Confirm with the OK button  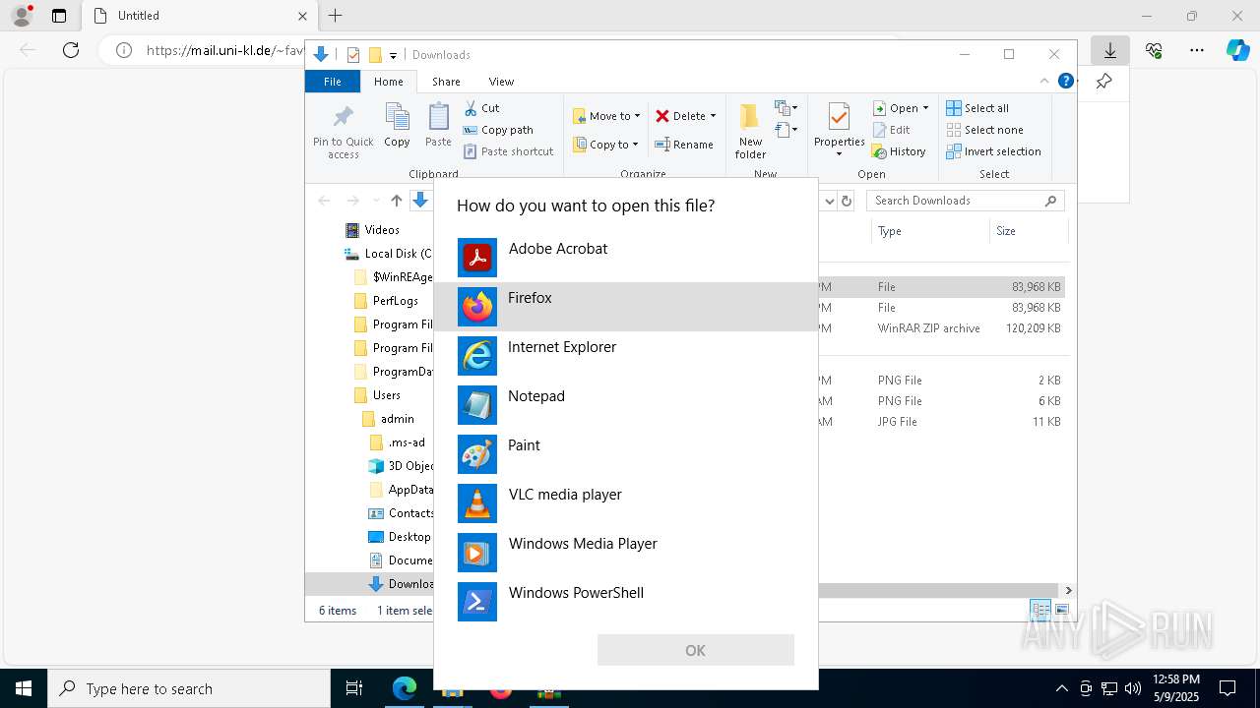695,650
